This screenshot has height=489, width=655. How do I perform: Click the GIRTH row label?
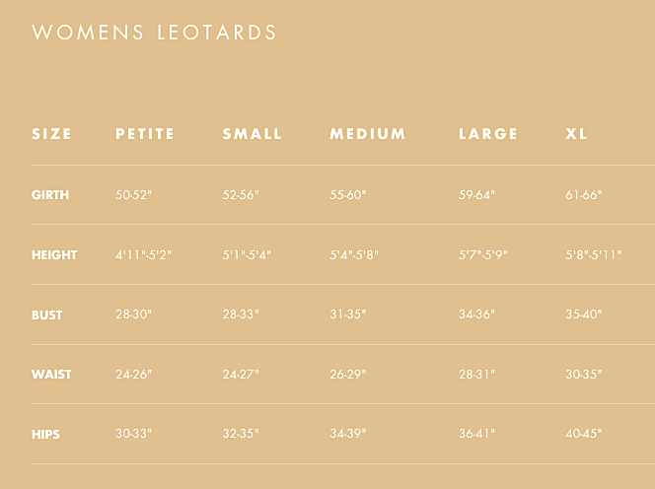50,195
